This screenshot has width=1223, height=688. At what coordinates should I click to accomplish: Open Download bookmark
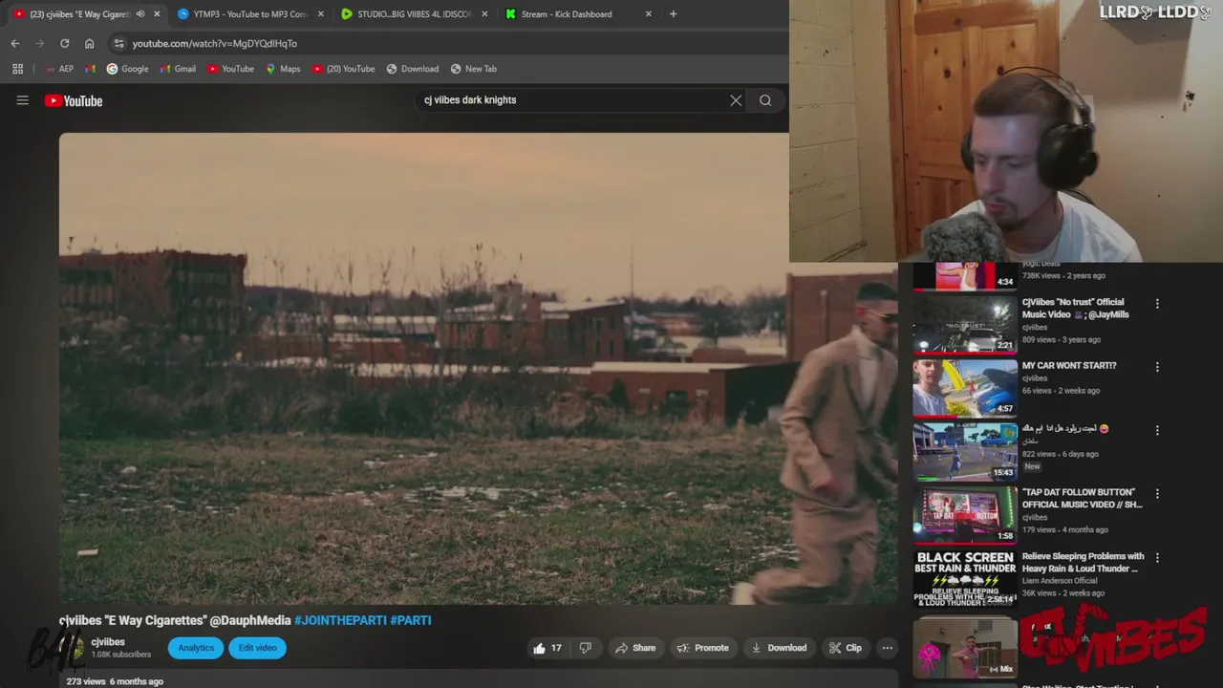(x=413, y=69)
